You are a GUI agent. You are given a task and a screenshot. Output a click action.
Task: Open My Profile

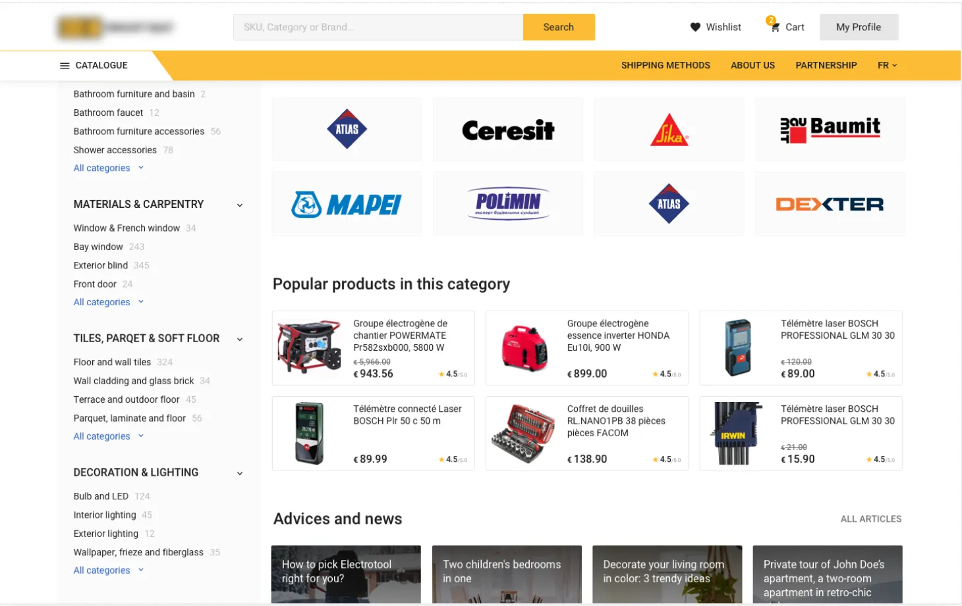point(859,27)
